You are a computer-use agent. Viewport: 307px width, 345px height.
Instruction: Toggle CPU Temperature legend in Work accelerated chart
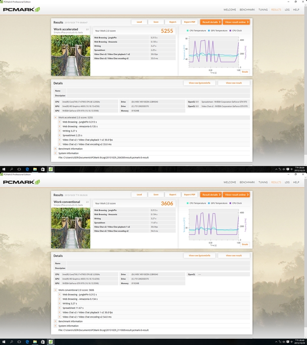197,30
